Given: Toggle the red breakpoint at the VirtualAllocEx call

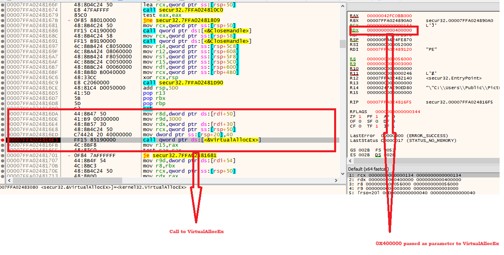Looking at the screenshot, I should click(x=3, y=140).
